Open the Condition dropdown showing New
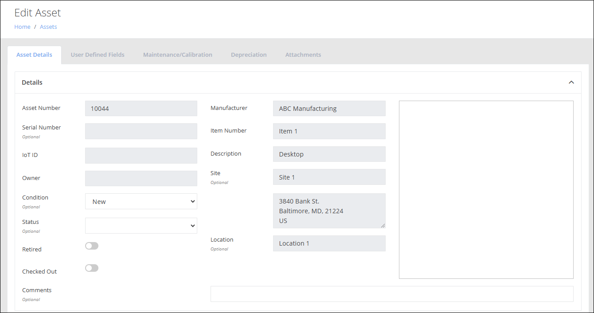This screenshot has width=594, height=313. tap(141, 201)
